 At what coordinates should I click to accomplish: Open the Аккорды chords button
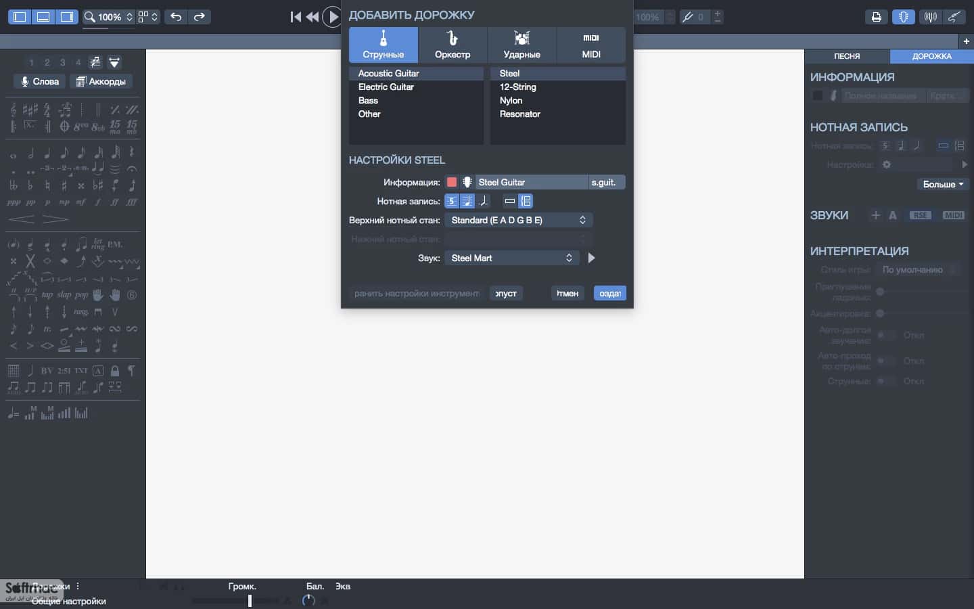(x=101, y=81)
